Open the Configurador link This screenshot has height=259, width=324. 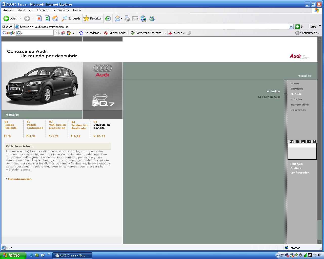point(300,173)
